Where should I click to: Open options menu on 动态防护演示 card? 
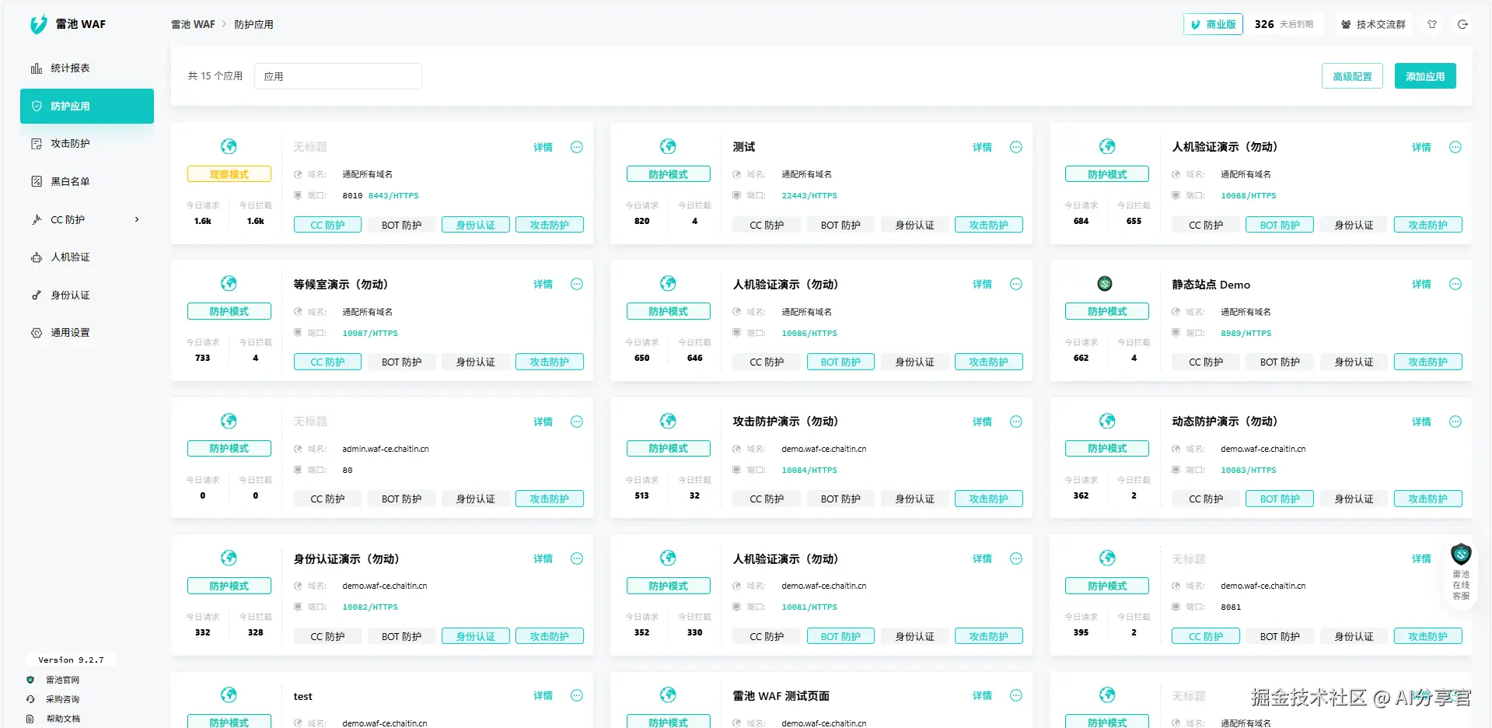[x=1455, y=421]
